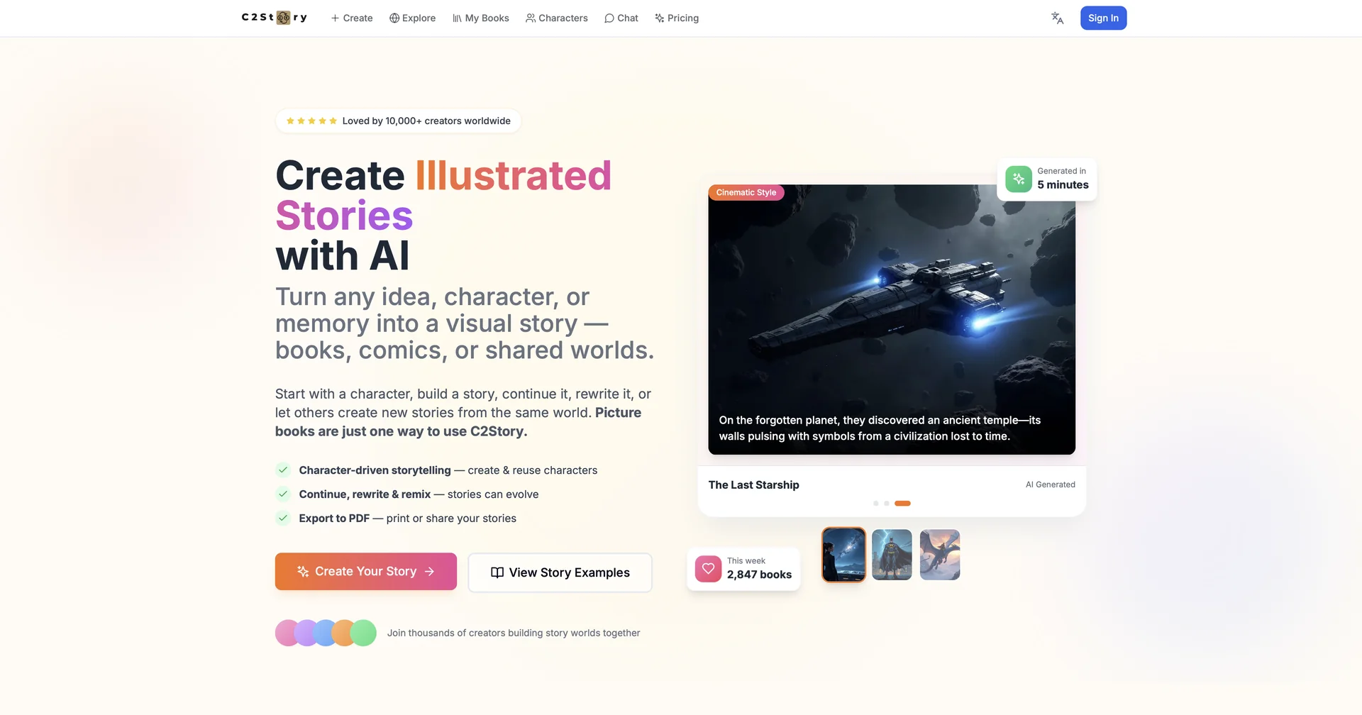
Task: Open the Chat page
Action: 621,18
